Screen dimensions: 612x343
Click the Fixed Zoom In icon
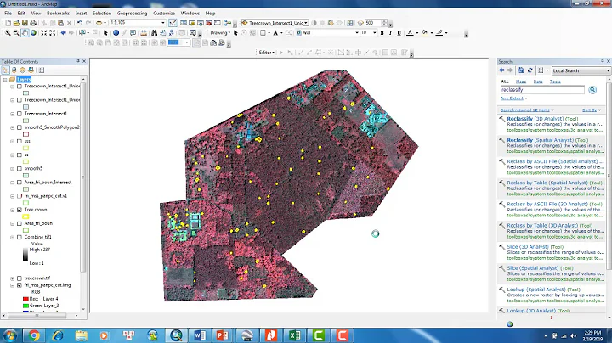click(44, 33)
